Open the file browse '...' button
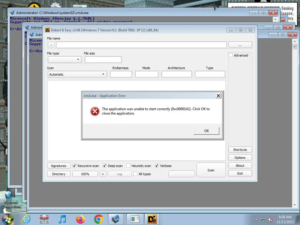Screen dimensions: 300x225 (240, 45)
